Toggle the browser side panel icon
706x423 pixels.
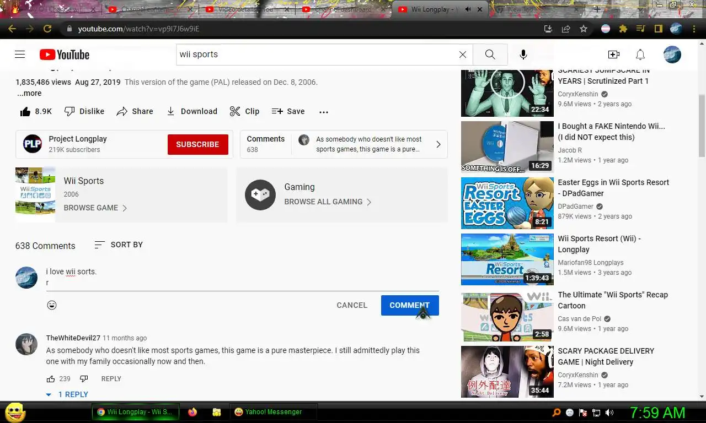click(658, 29)
